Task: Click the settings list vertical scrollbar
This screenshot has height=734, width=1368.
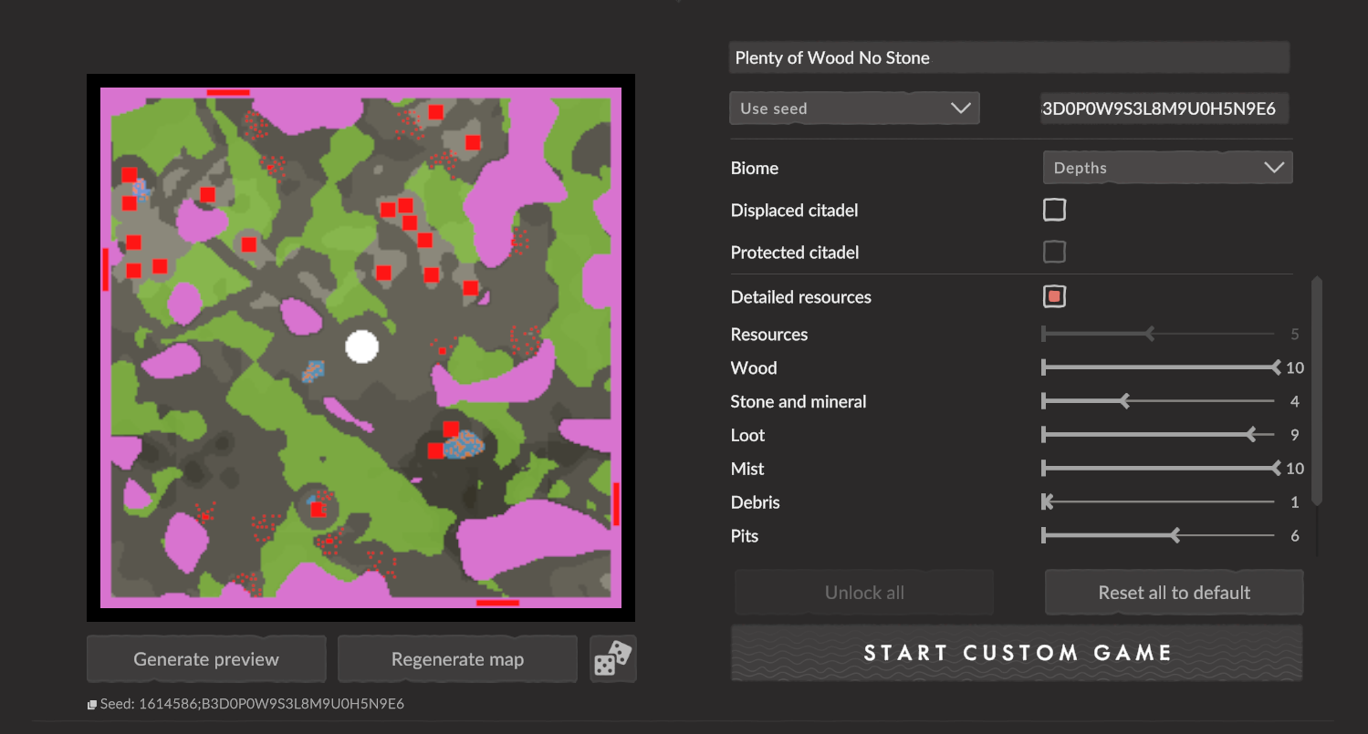Action: click(1316, 390)
